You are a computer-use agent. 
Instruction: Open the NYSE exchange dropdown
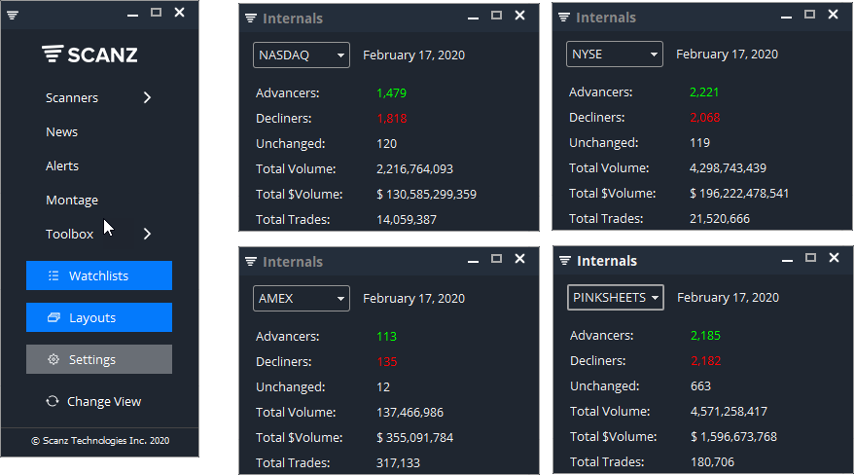point(615,55)
